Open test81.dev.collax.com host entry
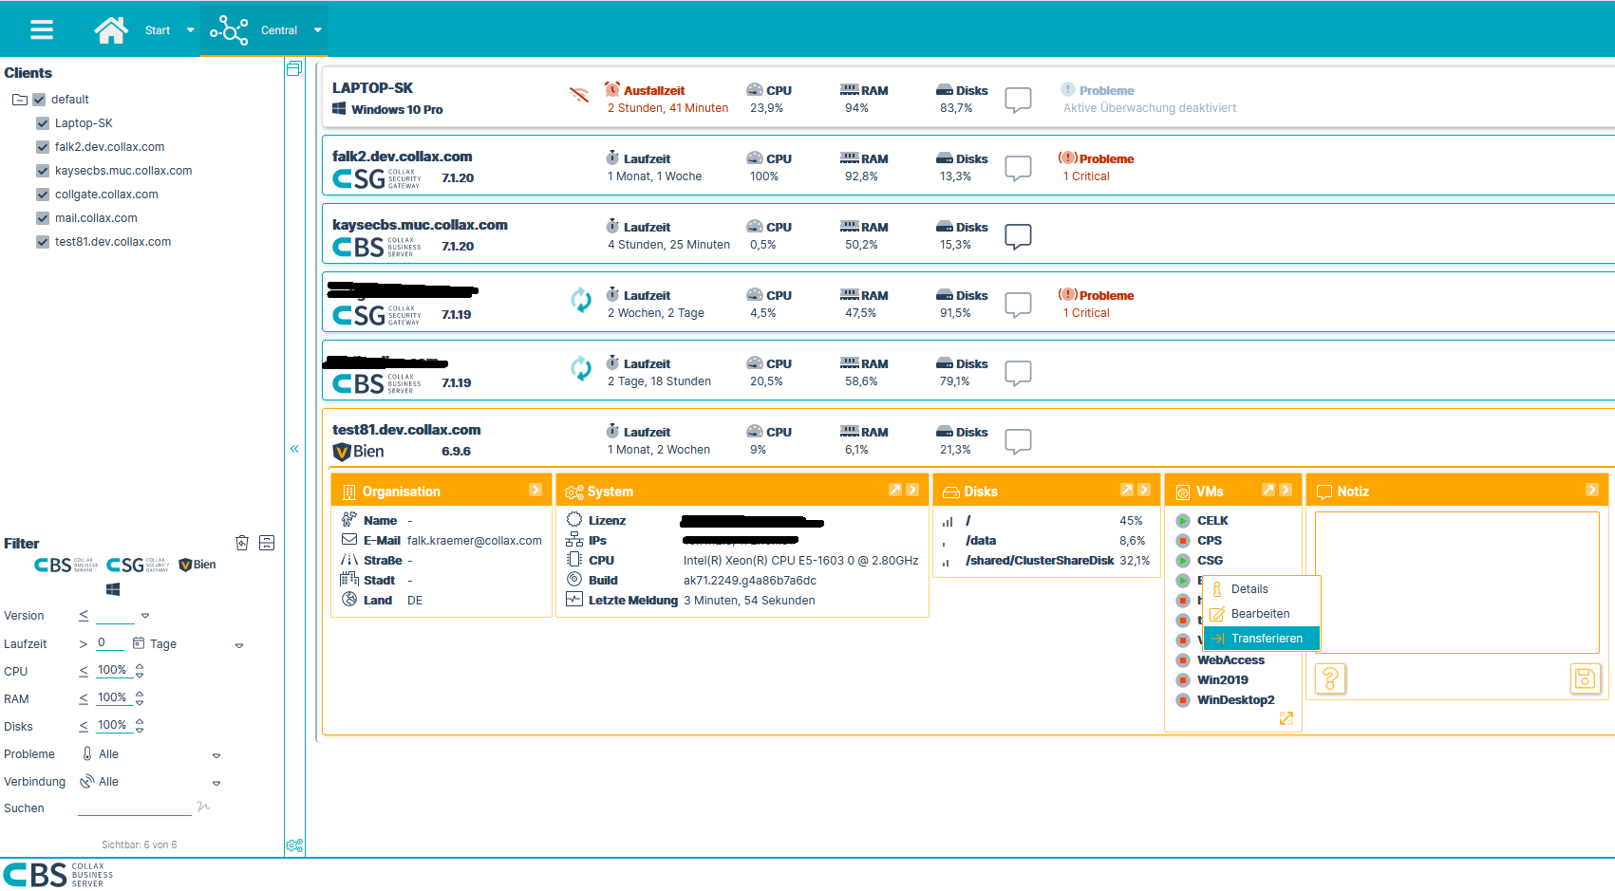The image size is (1615, 891). point(406,430)
